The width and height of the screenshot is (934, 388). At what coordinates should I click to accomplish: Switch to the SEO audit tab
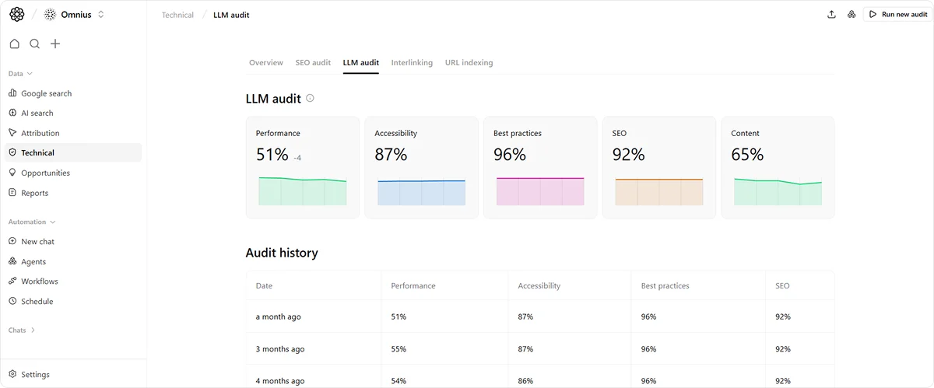coord(313,63)
